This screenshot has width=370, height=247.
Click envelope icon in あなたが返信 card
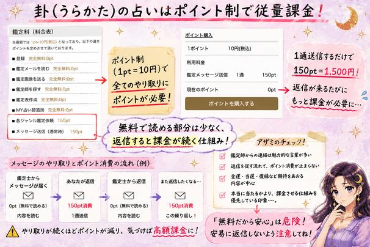79,196
